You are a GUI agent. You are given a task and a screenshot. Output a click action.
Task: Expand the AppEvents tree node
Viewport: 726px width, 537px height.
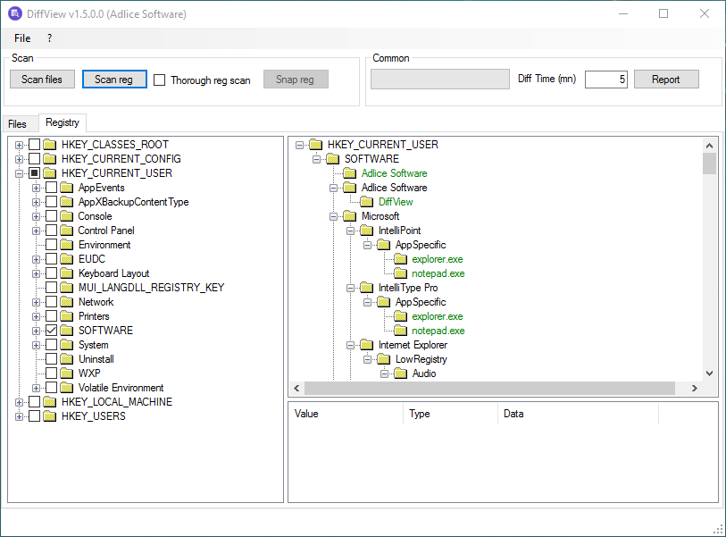pyautogui.click(x=37, y=188)
